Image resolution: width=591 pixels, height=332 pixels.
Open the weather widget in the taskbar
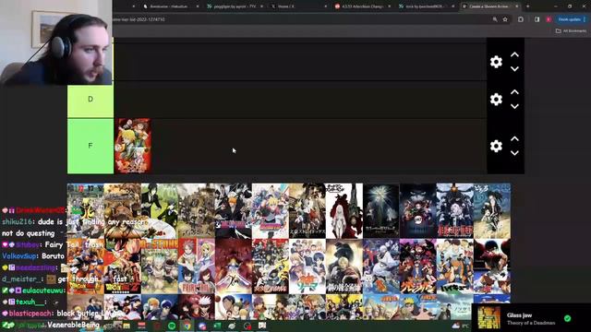pyautogui.click(x=460, y=326)
